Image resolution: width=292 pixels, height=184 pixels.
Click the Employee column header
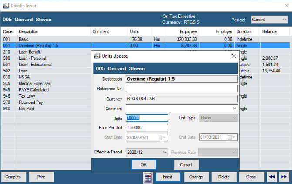click(181, 31)
